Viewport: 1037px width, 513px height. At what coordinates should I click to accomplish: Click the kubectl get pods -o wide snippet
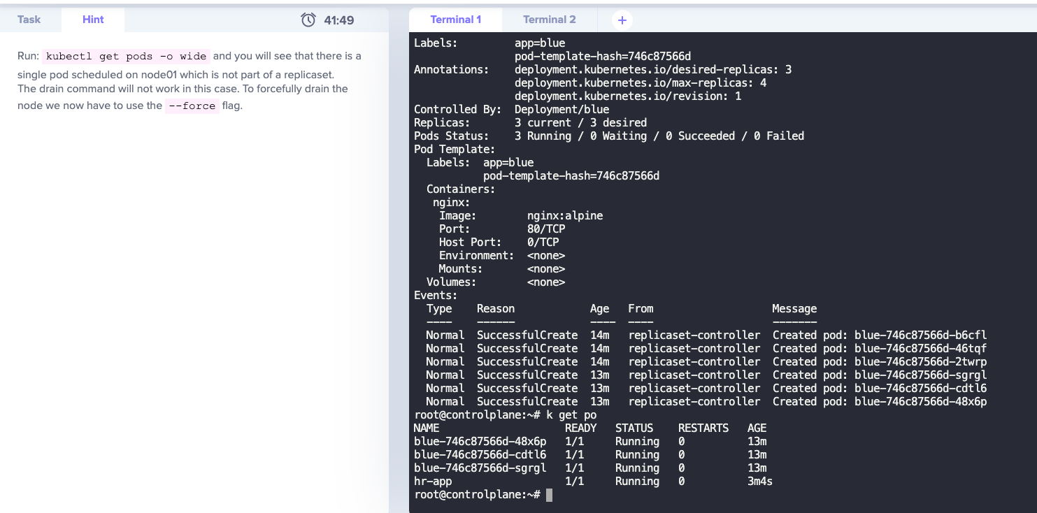pyautogui.click(x=127, y=57)
